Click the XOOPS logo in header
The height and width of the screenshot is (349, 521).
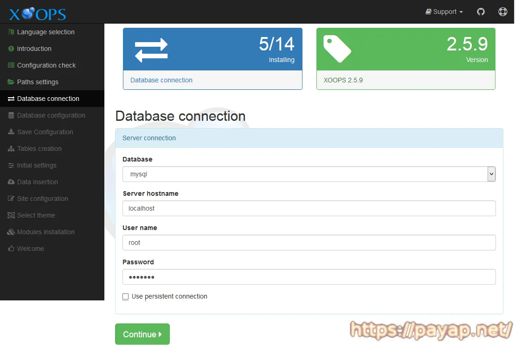[38, 13]
